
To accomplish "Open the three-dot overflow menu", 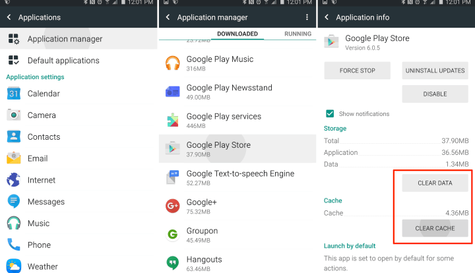I will coord(307,17).
